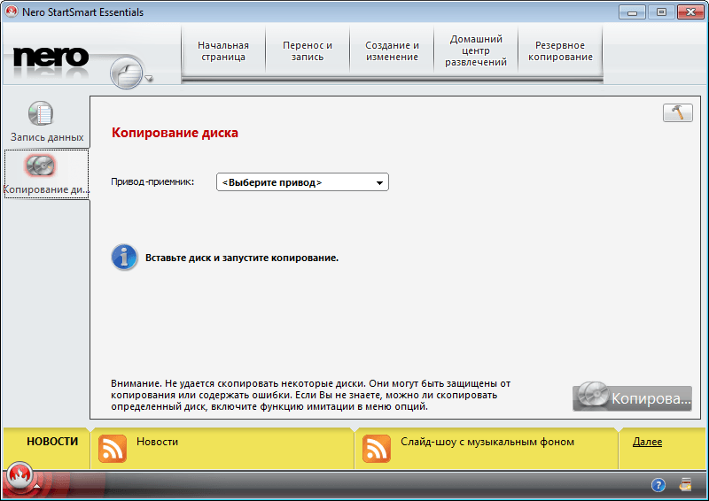Start copying with the Копирова... button

(632, 397)
